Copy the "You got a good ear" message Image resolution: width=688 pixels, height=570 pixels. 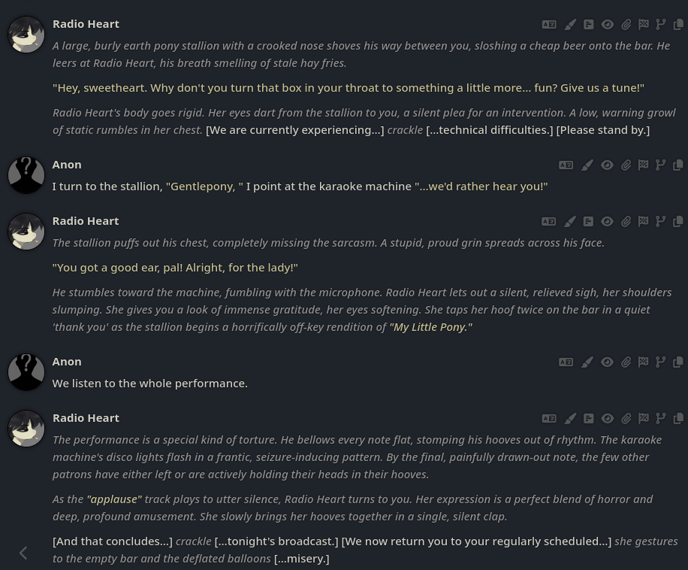click(678, 222)
